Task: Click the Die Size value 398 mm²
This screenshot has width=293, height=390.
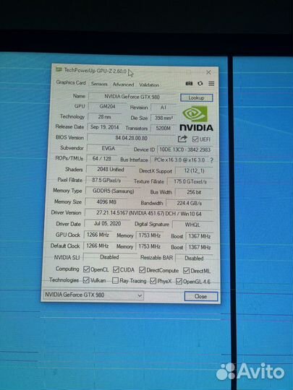Action: coord(164,118)
